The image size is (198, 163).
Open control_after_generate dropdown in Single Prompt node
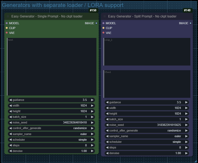click(51, 128)
